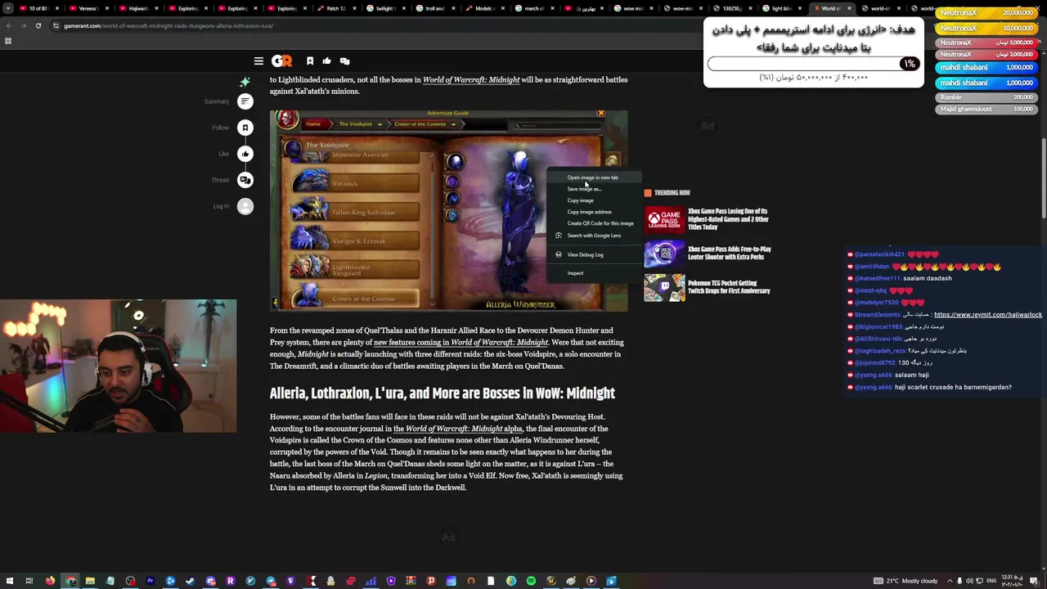Choose Create QR Code for this image

coord(594,223)
